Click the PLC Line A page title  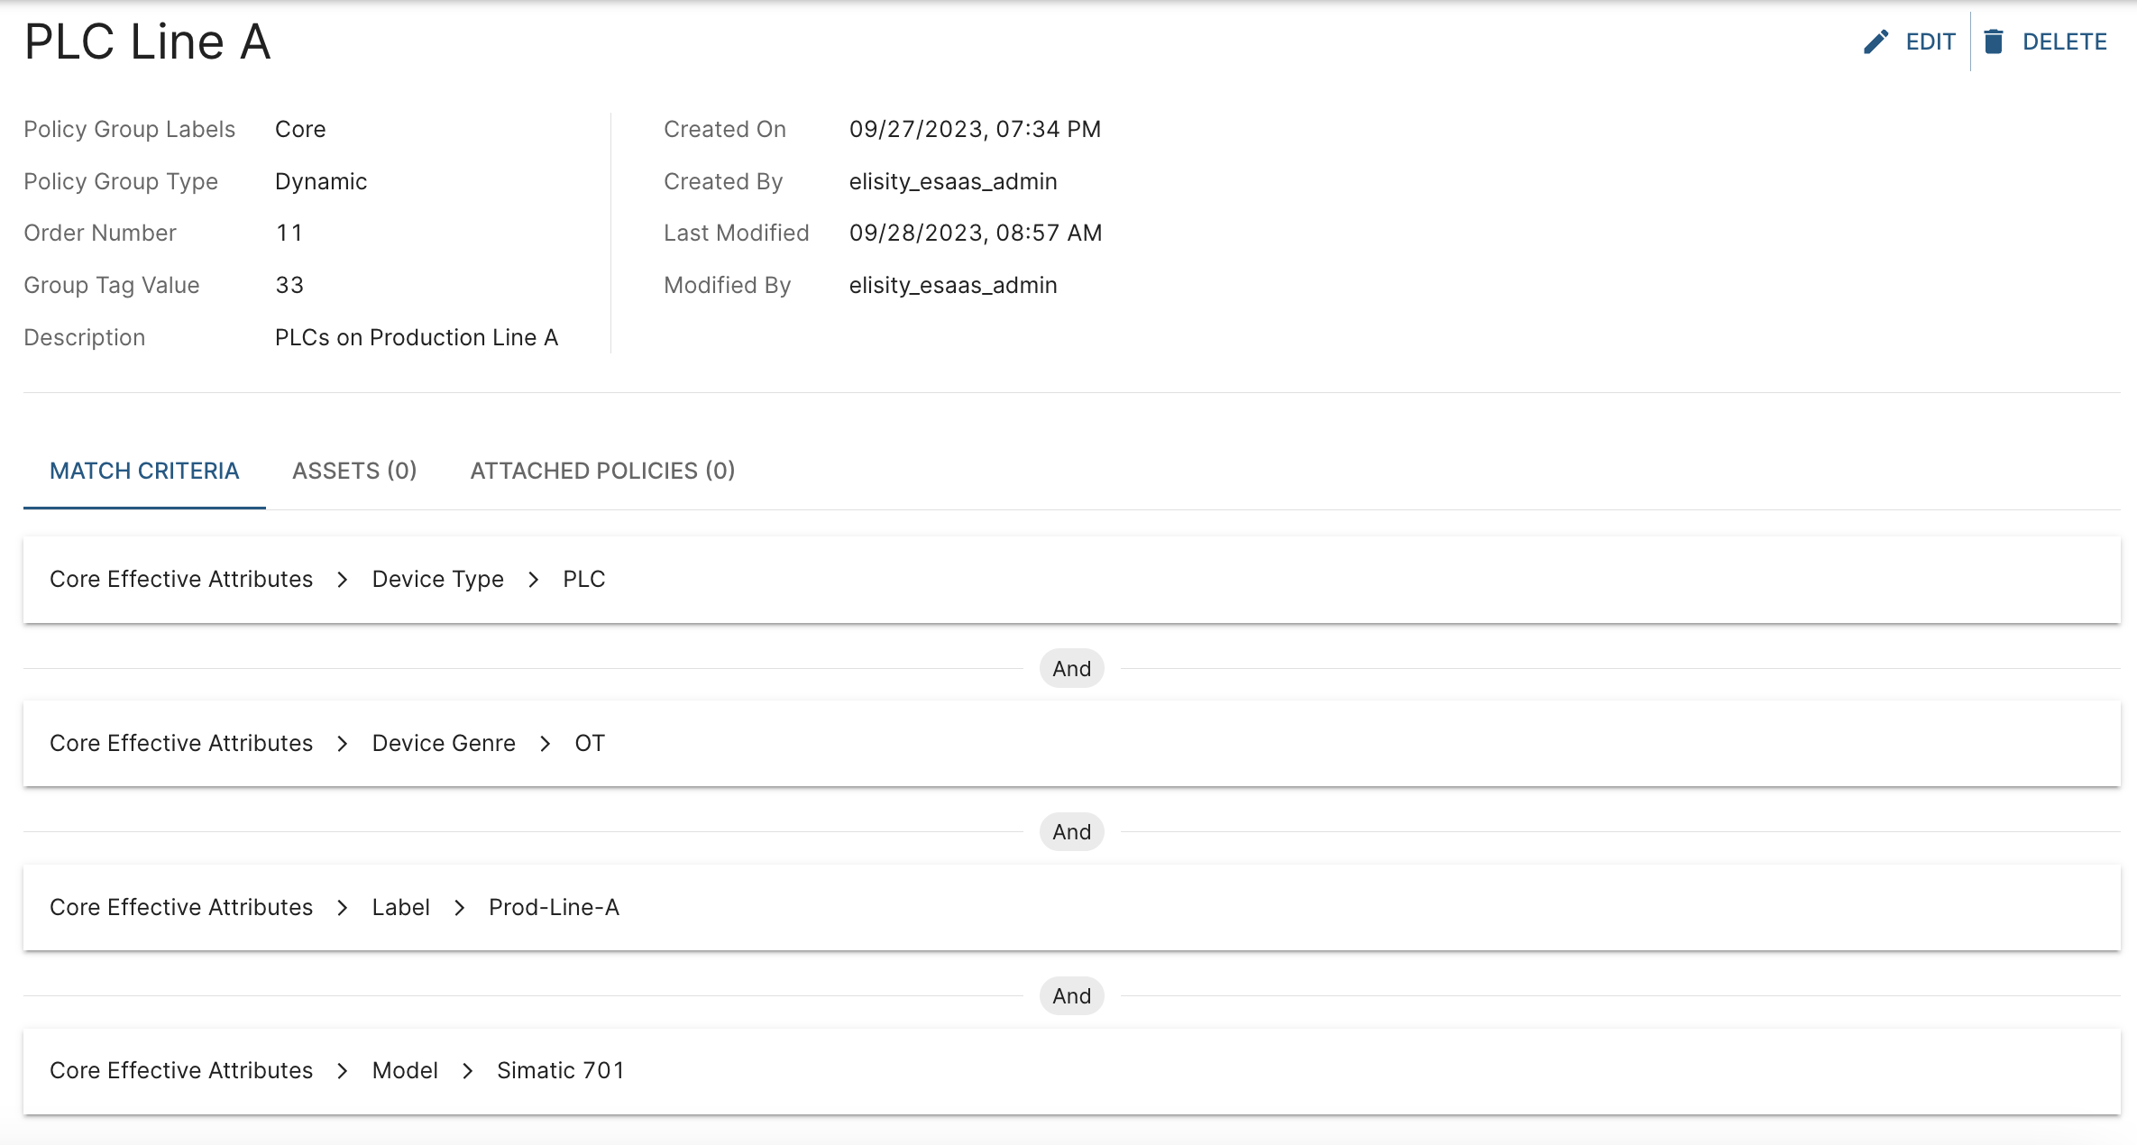click(x=148, y=42)
